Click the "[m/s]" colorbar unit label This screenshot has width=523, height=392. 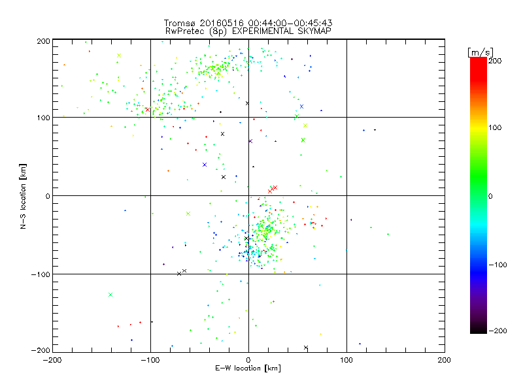click(481, 52)
